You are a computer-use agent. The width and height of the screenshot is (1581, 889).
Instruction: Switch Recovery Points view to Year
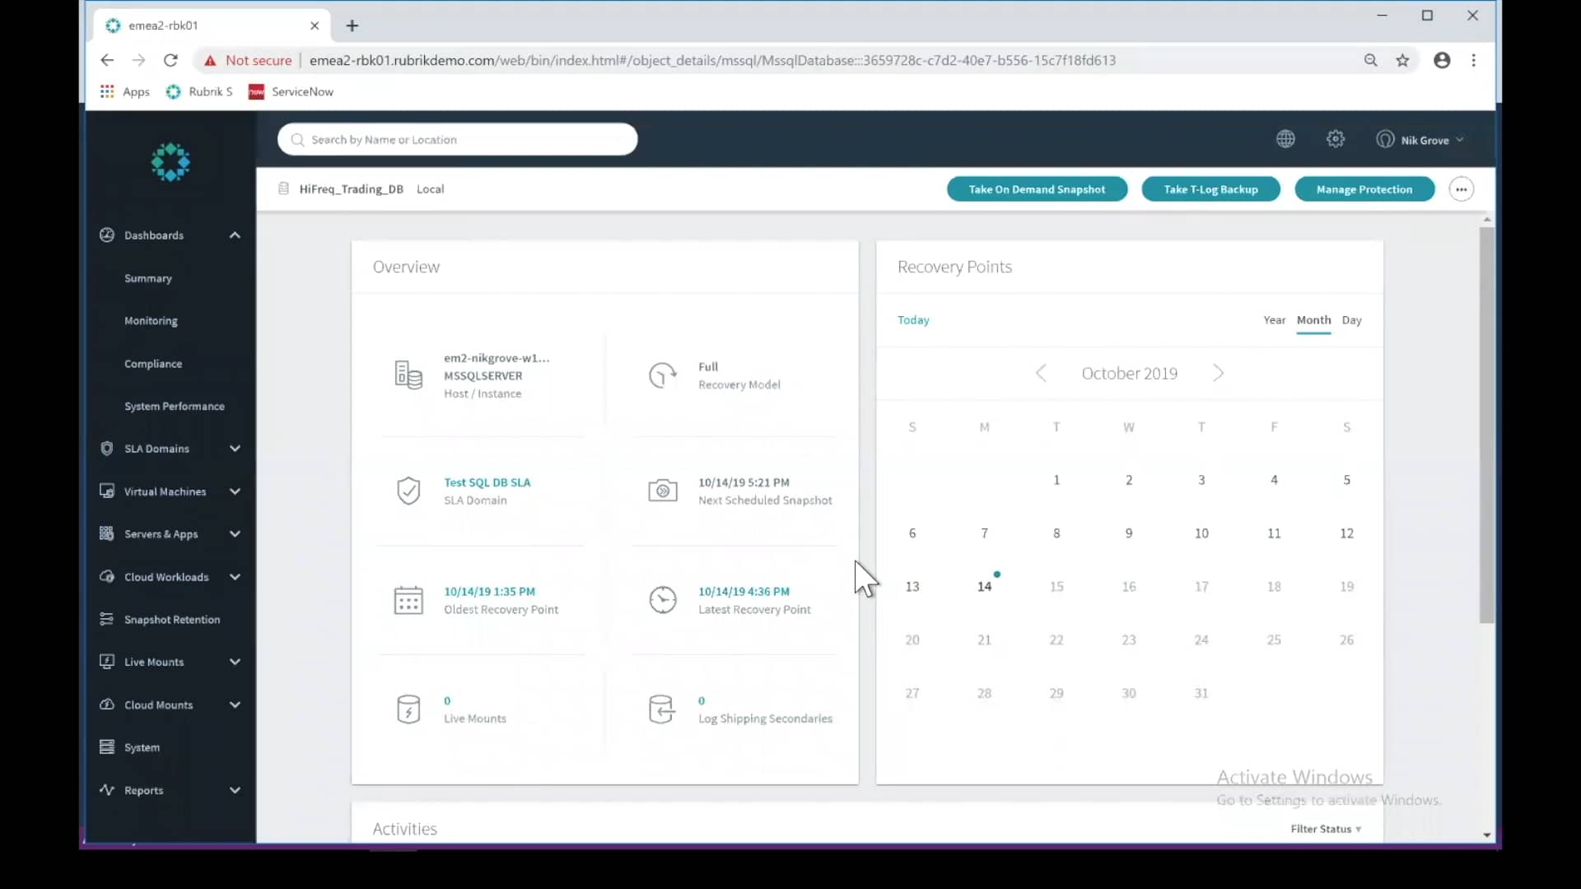tap(1273, 320)
